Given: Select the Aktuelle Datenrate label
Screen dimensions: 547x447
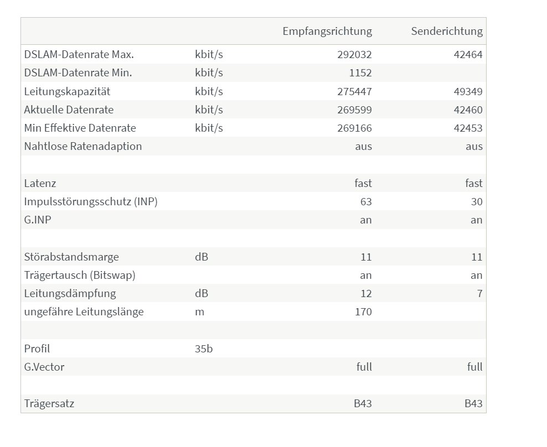Looking at the screenshot, I should (69, 110).
